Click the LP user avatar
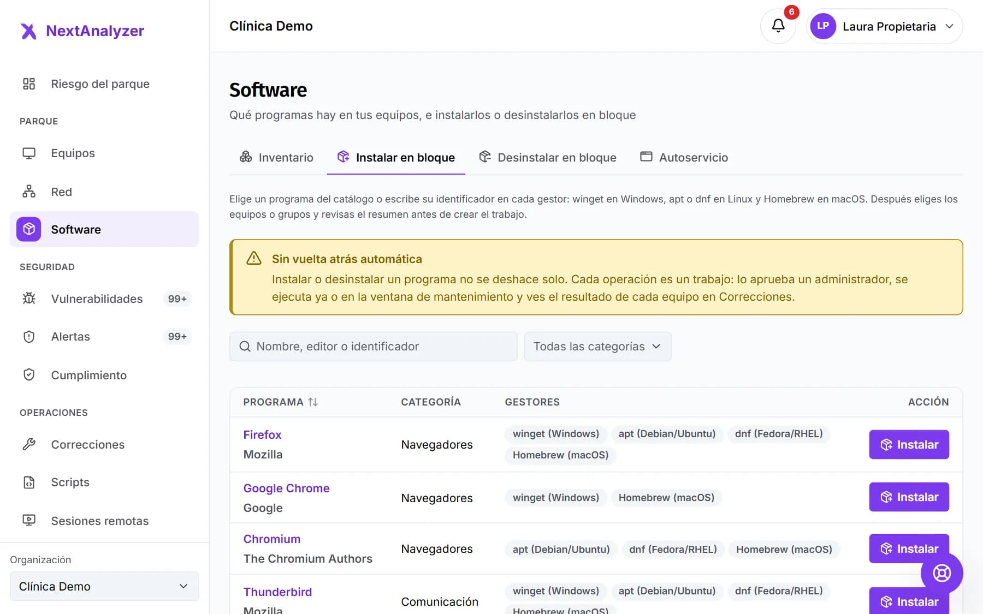Image resolution: width=983 pixels, height=614 pixels. tap(823, 26)
